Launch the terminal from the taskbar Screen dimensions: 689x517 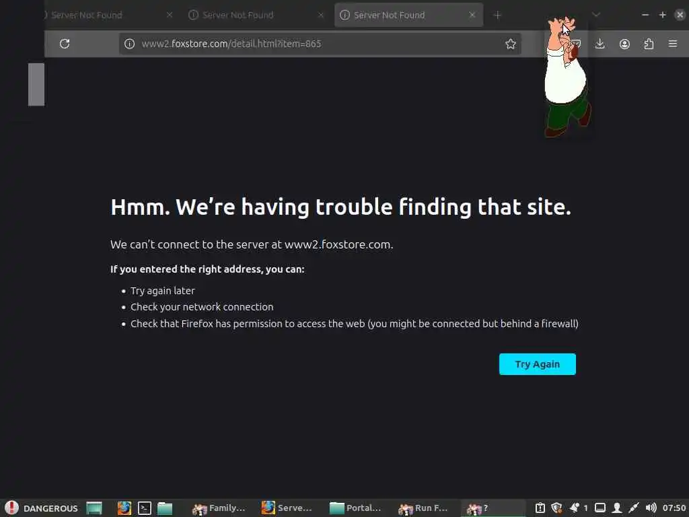(x=145, y=508)
